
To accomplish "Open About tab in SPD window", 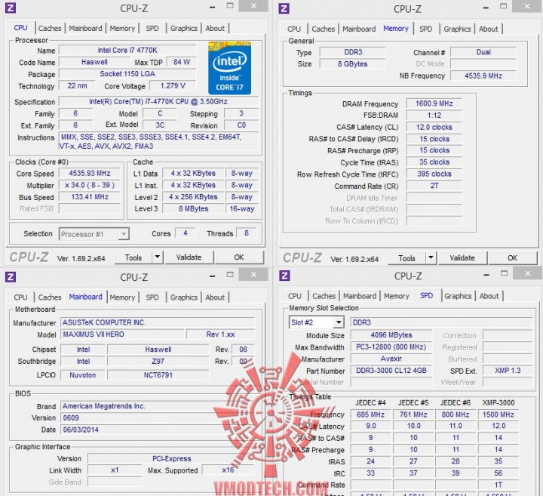I will (489, 297).
